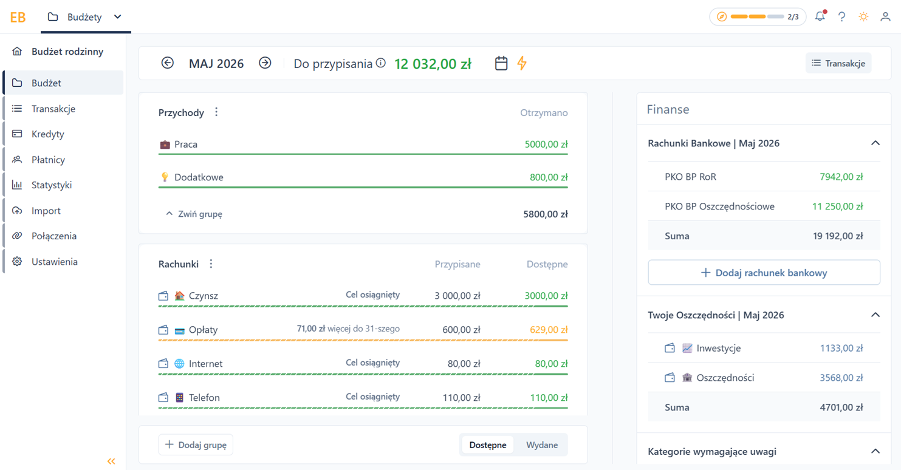Screen dimensions: 901x470
Task: Click Opłaty available amount 629,00 zł
Action: click(549, 330)
